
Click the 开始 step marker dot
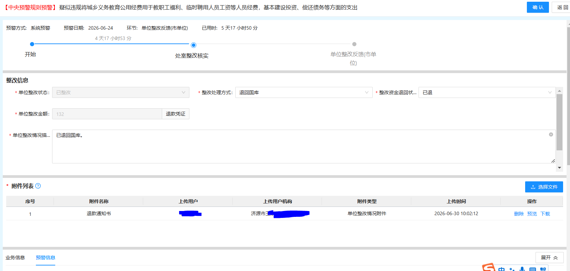click(32, 44)
